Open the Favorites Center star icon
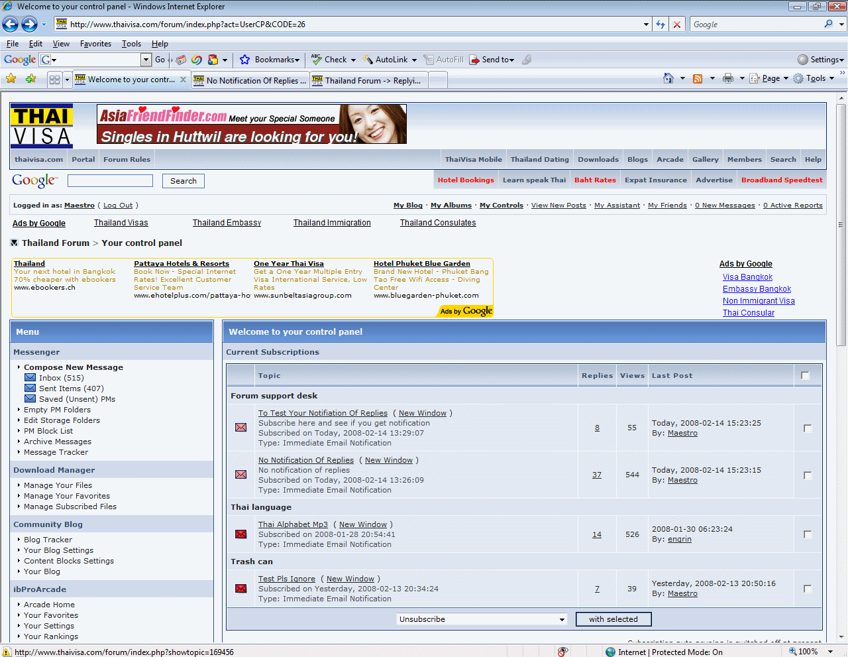 11,79
